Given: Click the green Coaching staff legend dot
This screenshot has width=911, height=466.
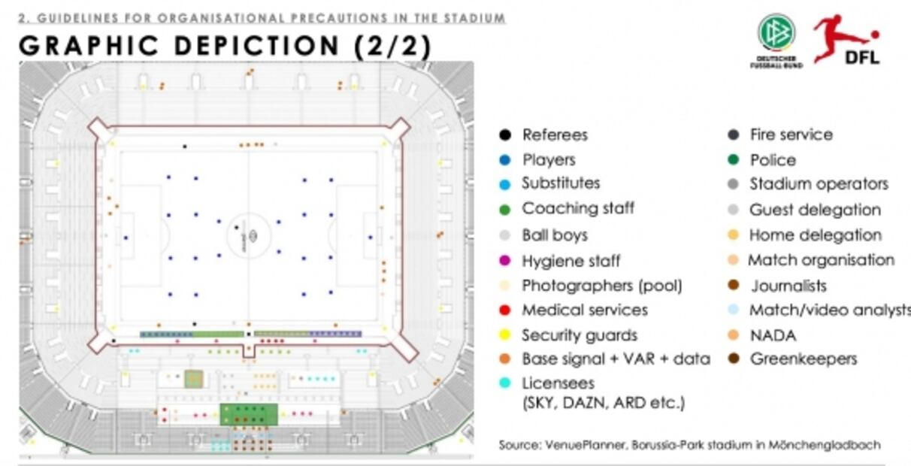Looking at the screenshot, I should 505,210.
